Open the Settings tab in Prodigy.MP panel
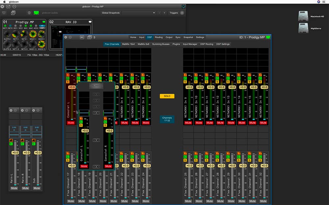 coord(200,37)
